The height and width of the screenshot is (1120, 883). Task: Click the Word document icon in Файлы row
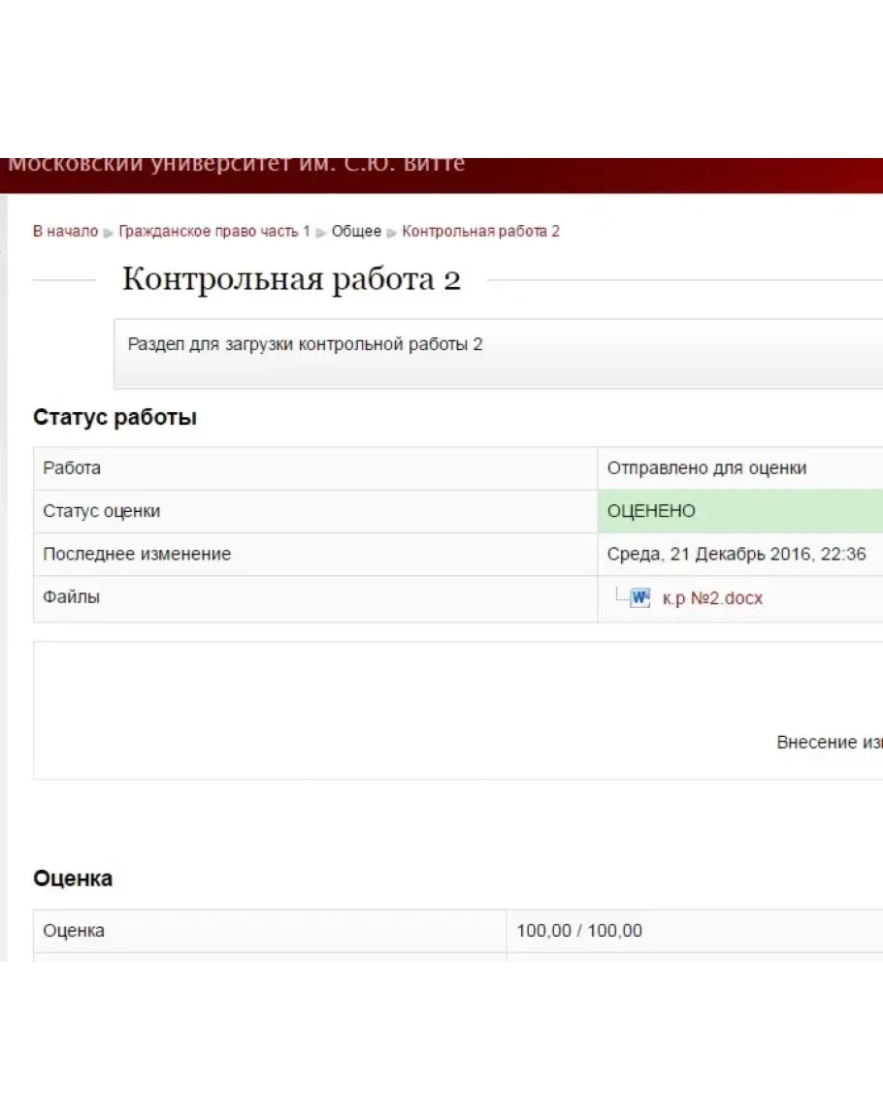coord(639,597)
